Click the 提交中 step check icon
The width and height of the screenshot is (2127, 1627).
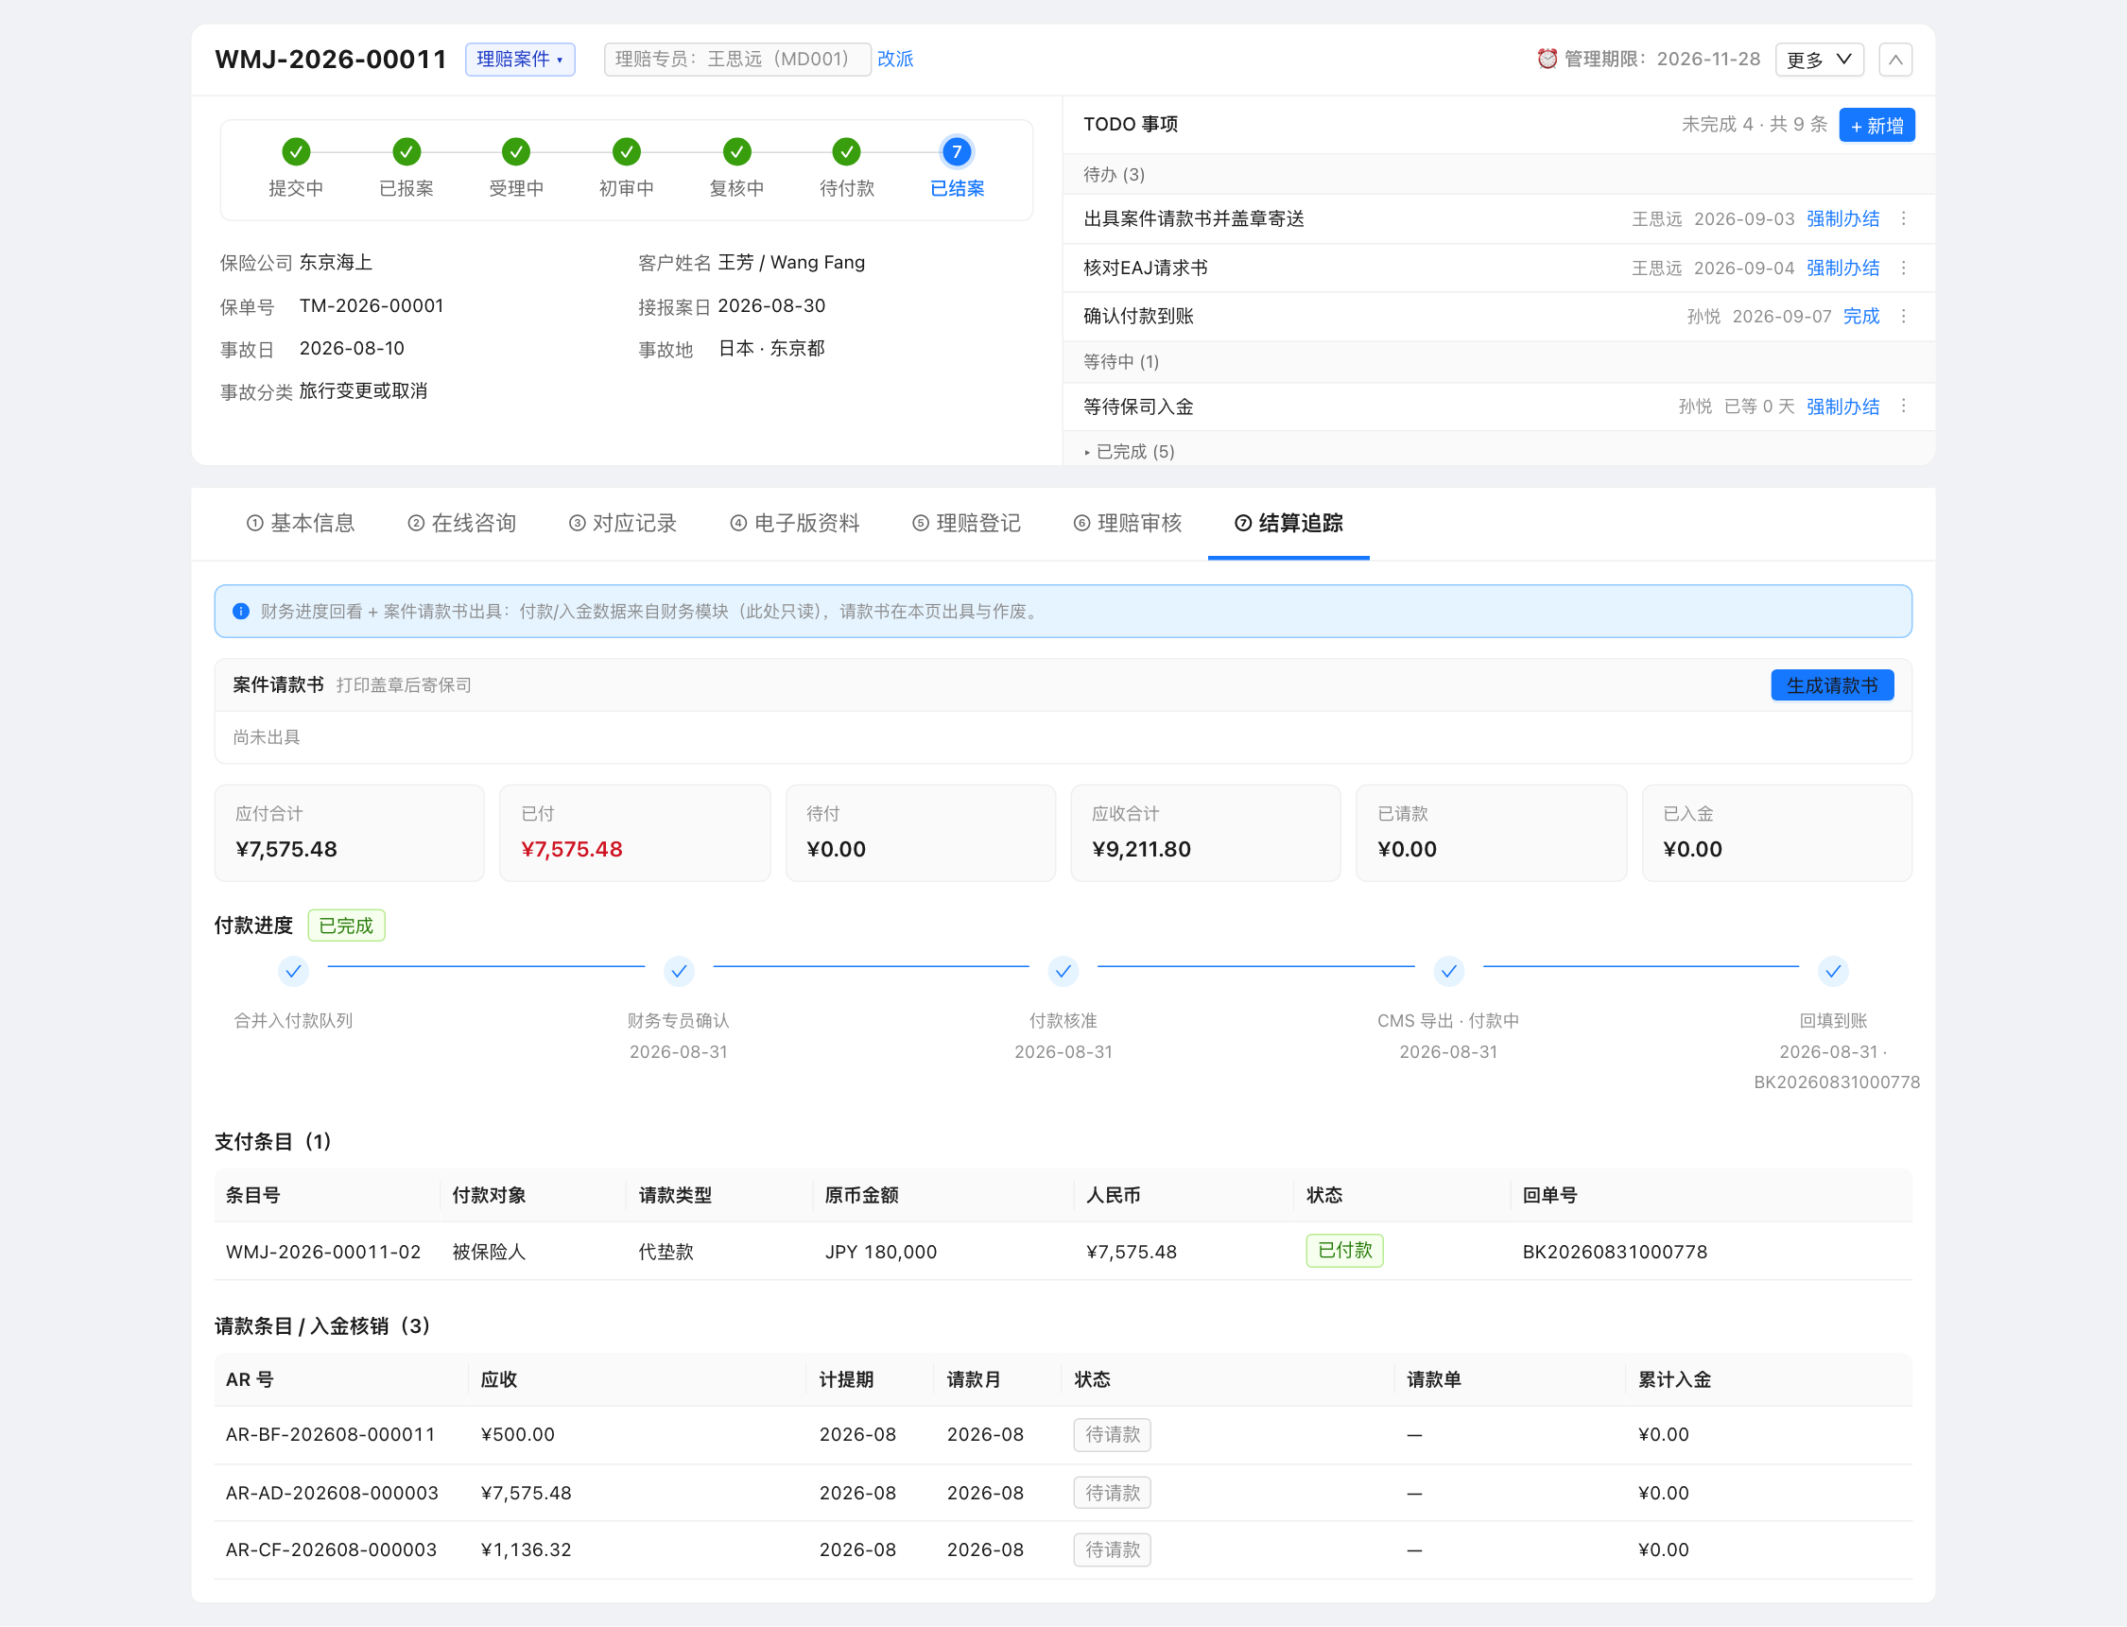[296, 152]
